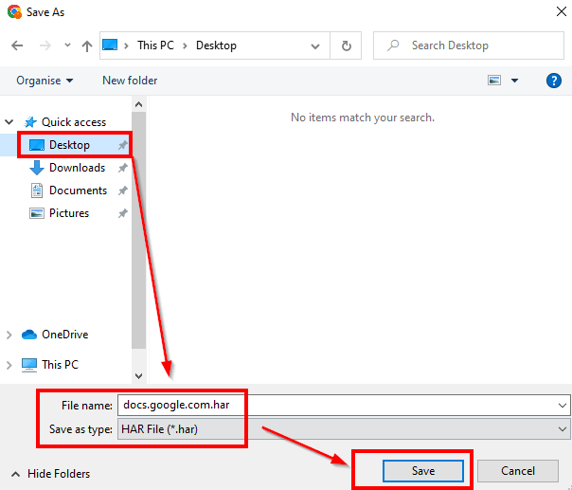Open Downloads folder in sidebar

coord(78,168)
